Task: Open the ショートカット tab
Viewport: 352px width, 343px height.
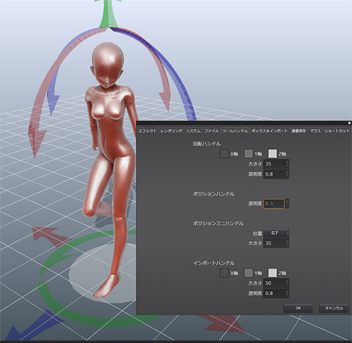Action: coord(337,131)
